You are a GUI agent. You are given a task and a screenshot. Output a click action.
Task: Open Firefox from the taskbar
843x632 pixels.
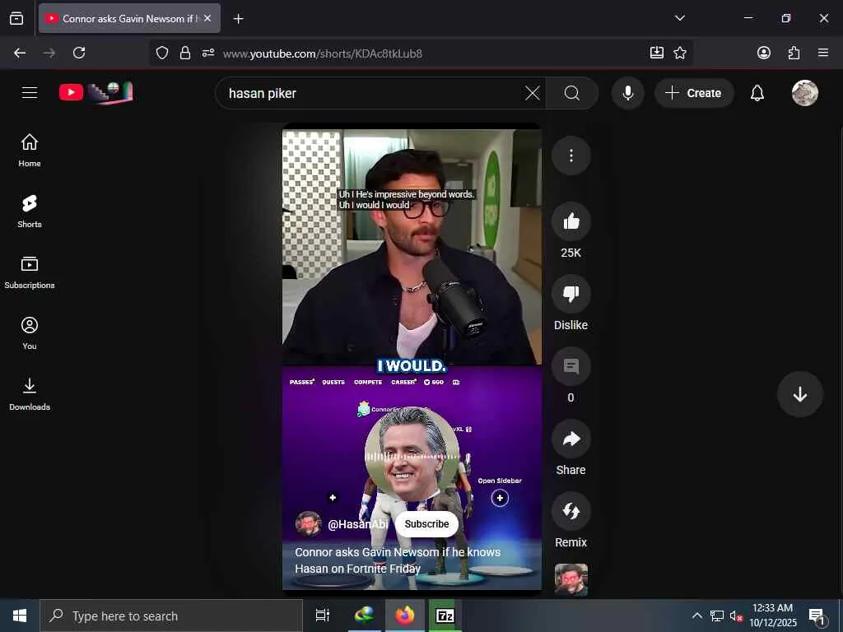[x=405, y=616]
